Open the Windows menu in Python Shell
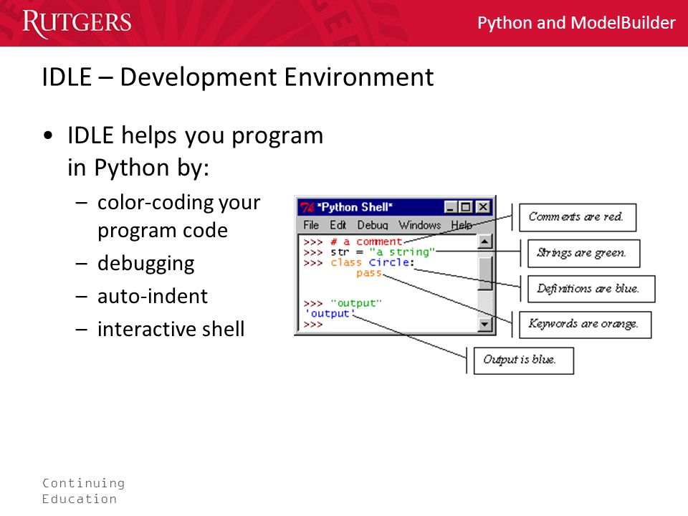This screenshot has width=688, height=516. pyautogui.click(x=419, y=225)
